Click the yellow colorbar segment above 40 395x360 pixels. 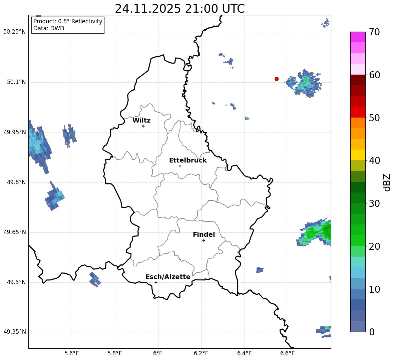(358, 155)
